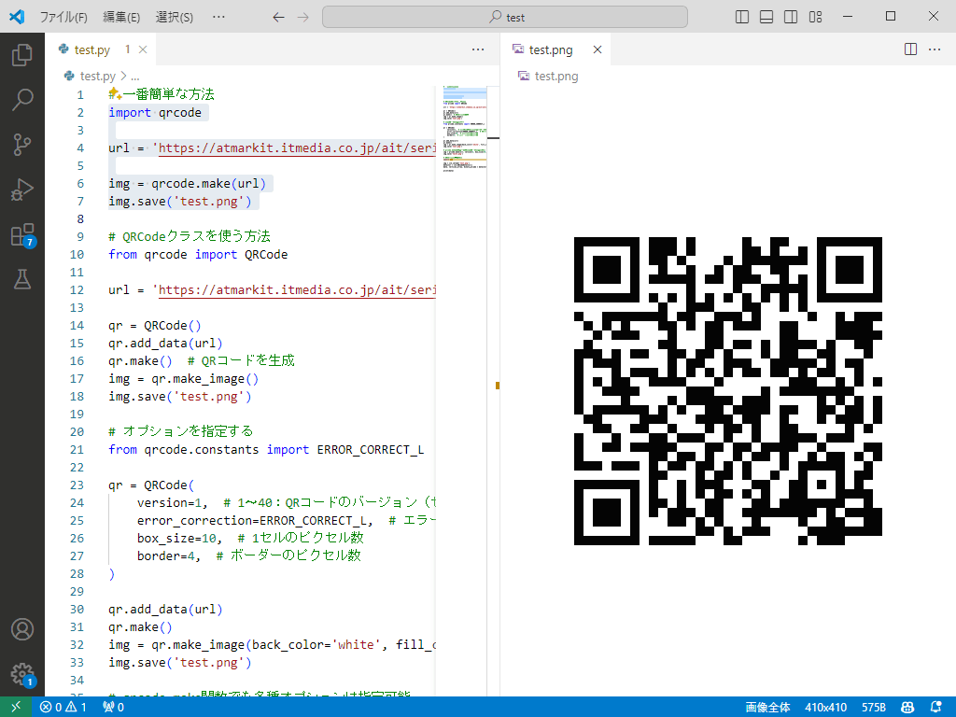The width and height of the screenshot is (956, 717).
Task: Open the Search view
Action: pos(22,99)
